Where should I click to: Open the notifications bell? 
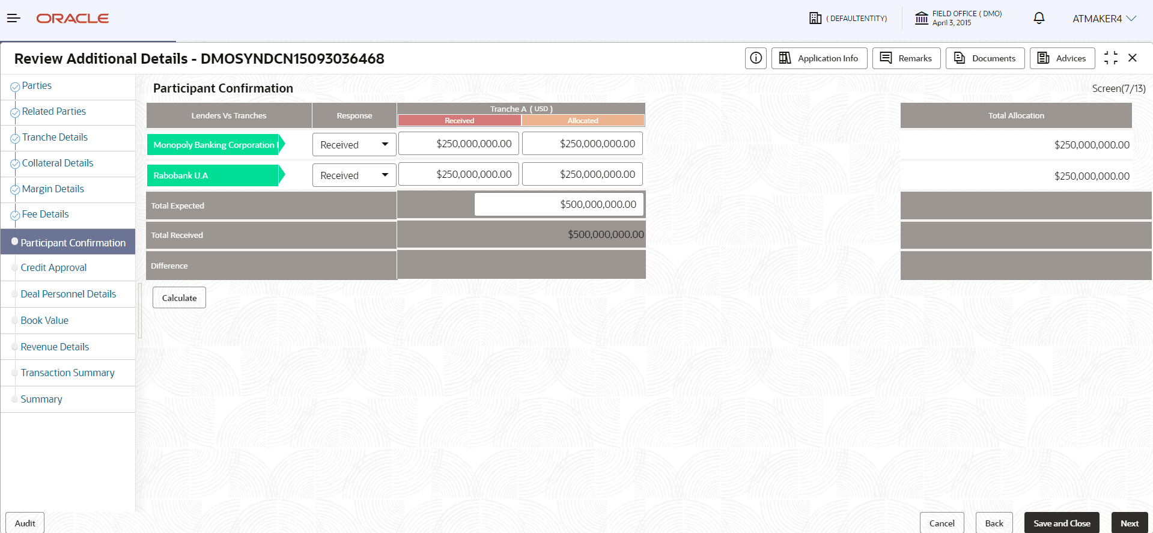click(1039, 18)
